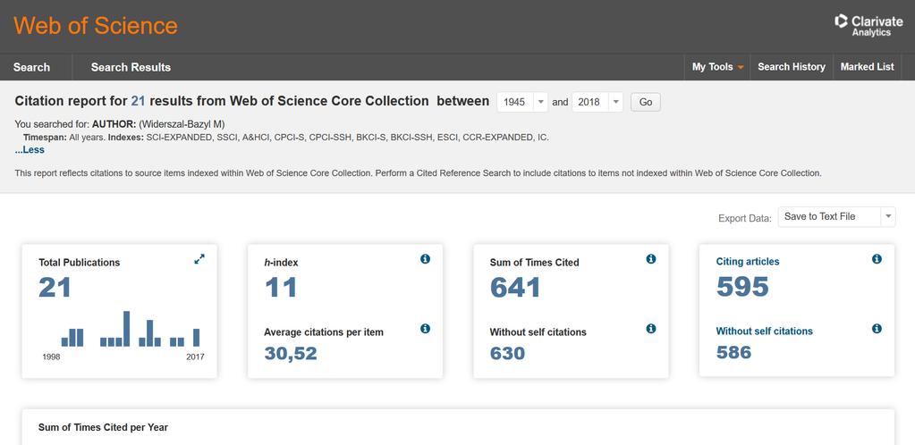Expand the My Tools menu
The height and width of the screenshot is (445, 915).
pyautogui.click(x=717, y=67)
